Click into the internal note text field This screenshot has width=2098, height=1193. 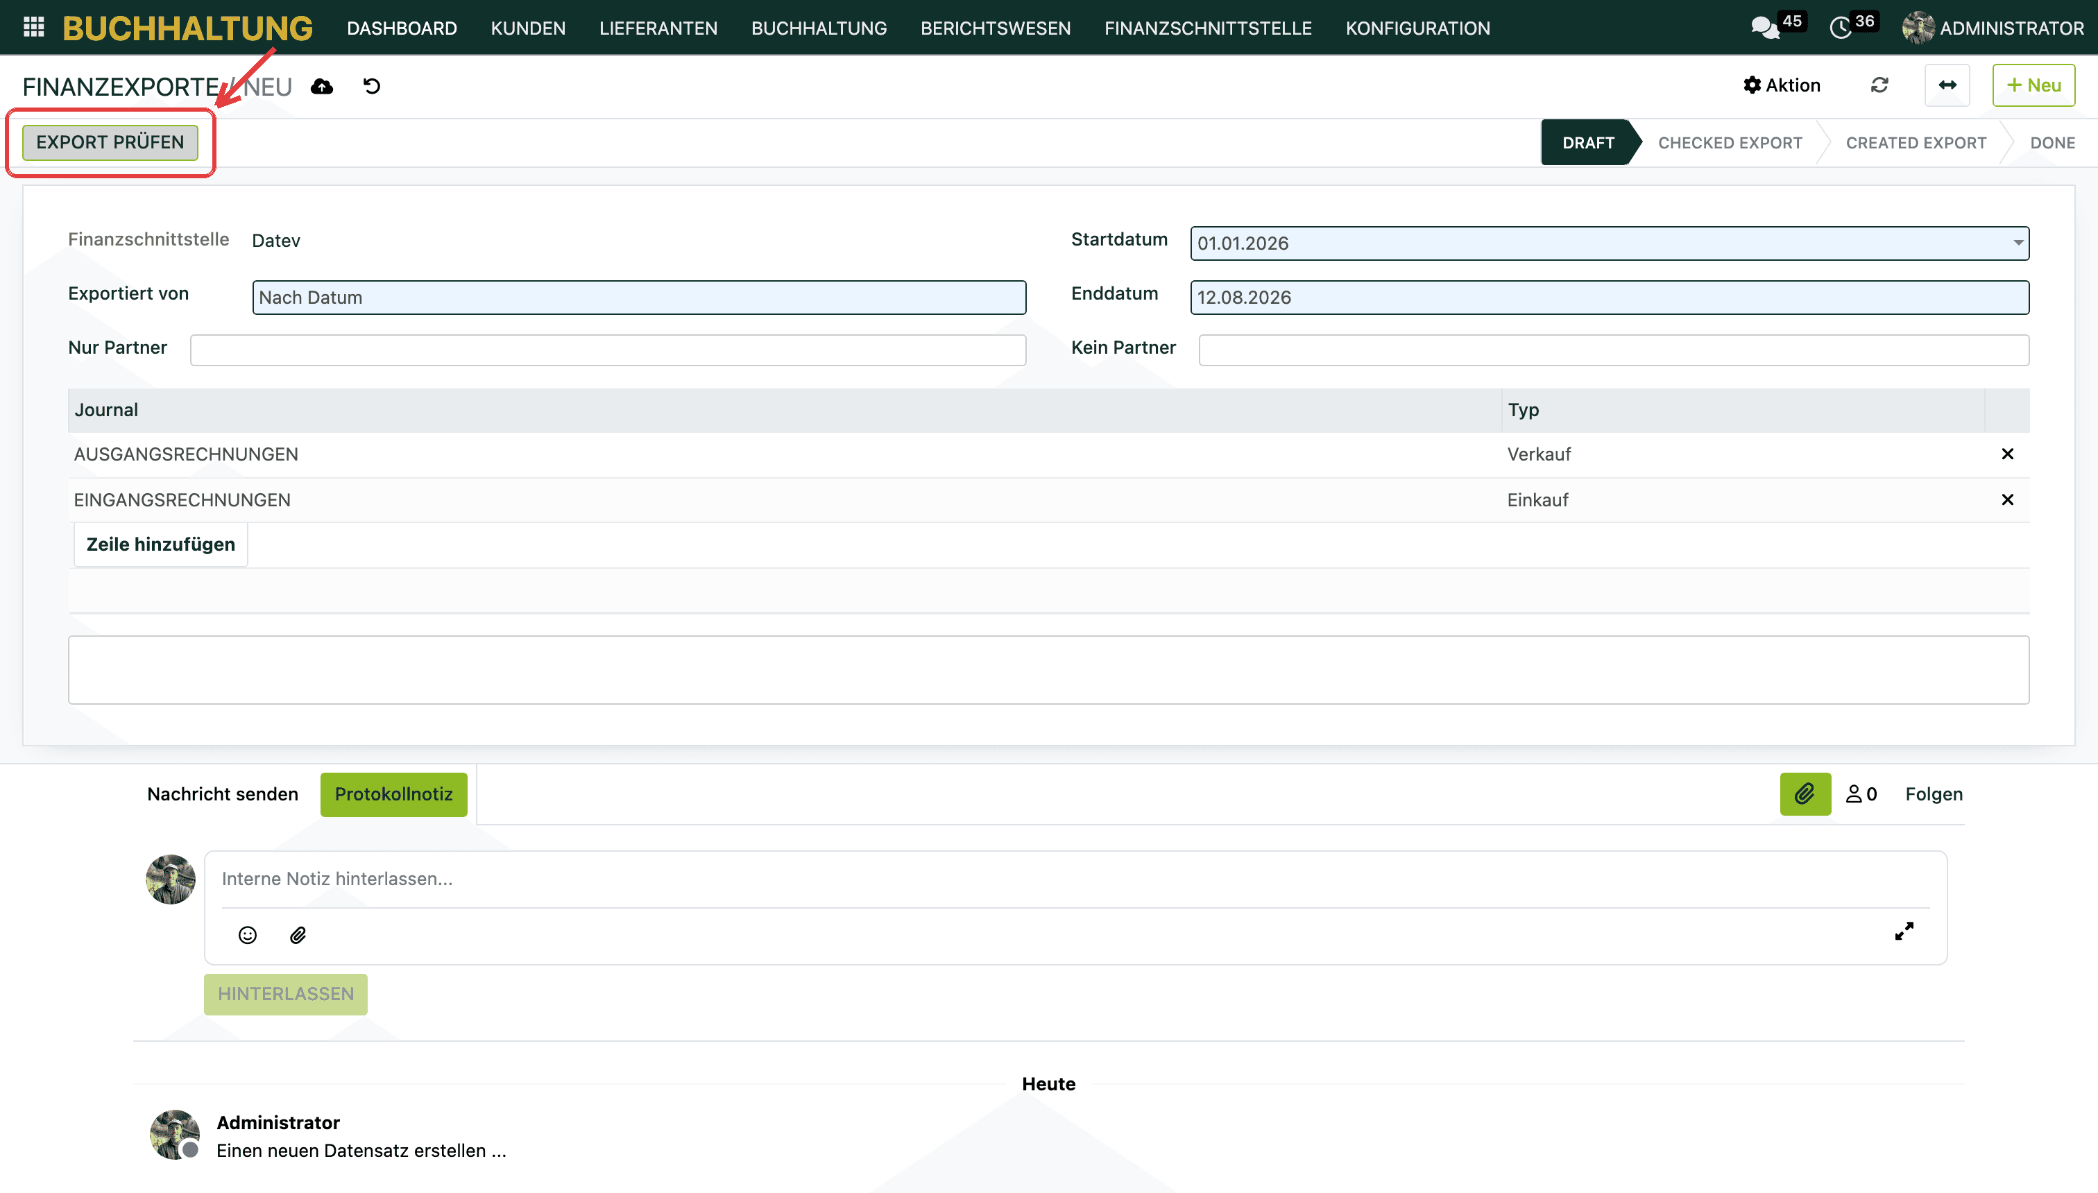tap(1075, 879)
